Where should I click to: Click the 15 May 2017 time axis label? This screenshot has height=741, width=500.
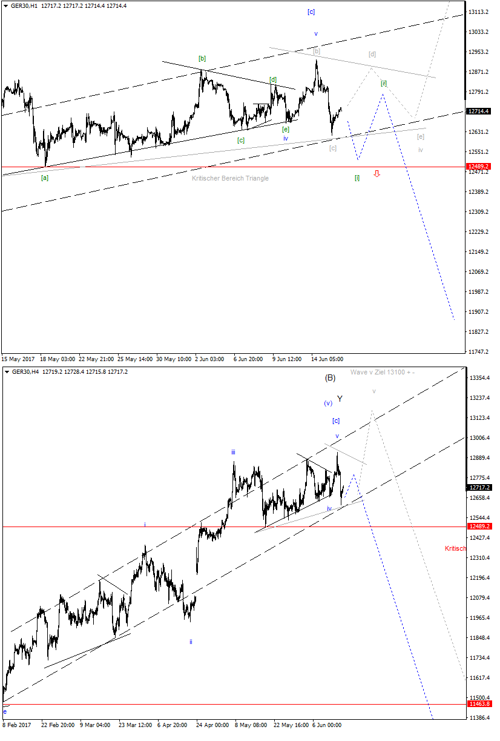tap(19, 359)
